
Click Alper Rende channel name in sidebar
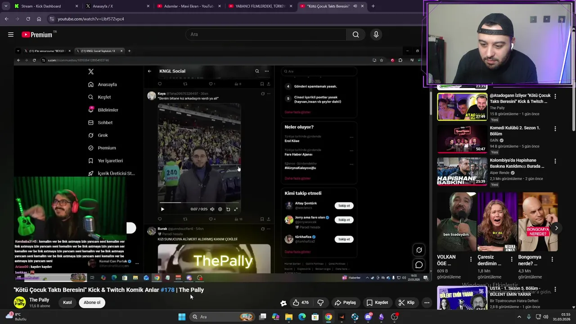tap(499, 173)
